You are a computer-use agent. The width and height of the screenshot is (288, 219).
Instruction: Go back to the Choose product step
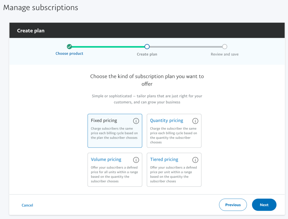point(69,54)
